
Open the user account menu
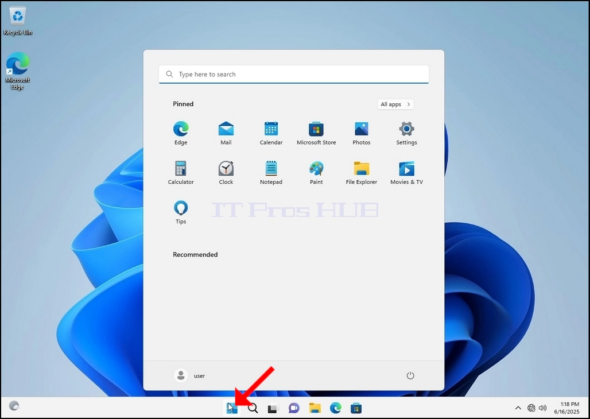click(x=189, y=375)
